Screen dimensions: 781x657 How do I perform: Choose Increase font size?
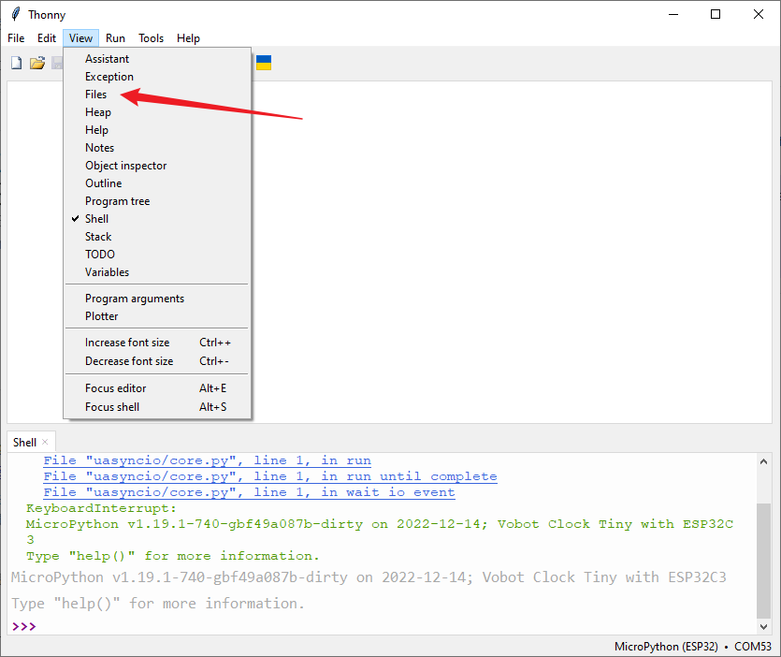click(127, 343)
